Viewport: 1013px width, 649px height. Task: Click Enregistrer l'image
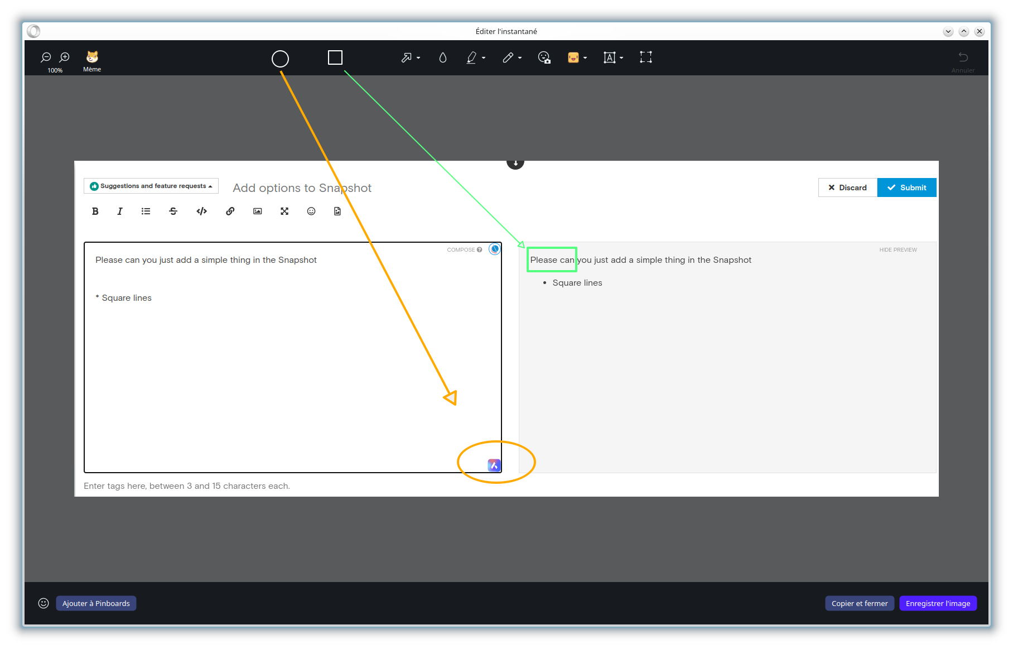coord(938,603)
